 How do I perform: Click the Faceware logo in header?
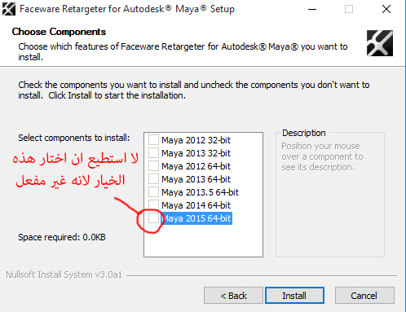pos(380,43)
